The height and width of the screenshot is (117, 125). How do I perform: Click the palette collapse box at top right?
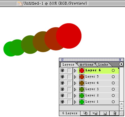tap(120, 60)
